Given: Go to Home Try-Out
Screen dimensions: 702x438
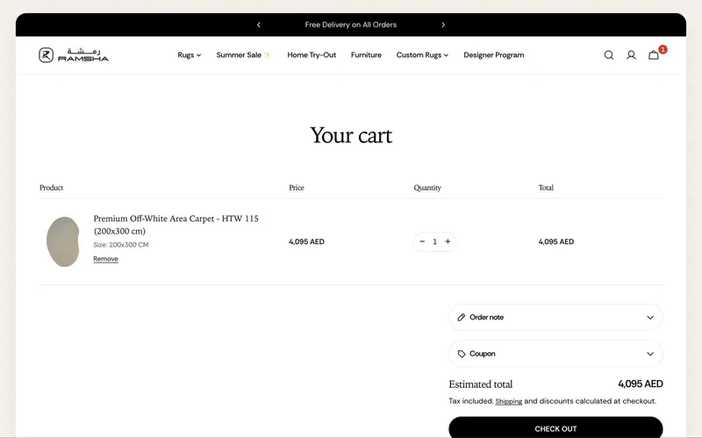Looking at the screenshot, I should pyautogui.click(x=312, y=55).
